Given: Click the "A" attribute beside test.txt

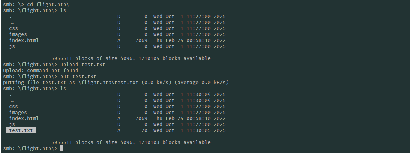Looking at the screenshot, I should [119, 130].
